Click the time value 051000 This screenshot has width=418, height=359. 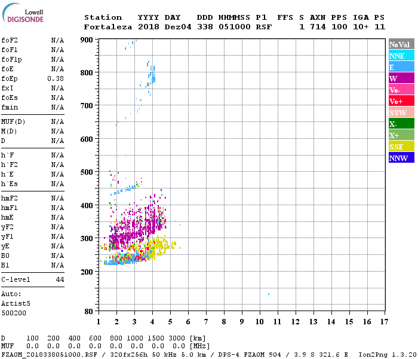(235, 27)
